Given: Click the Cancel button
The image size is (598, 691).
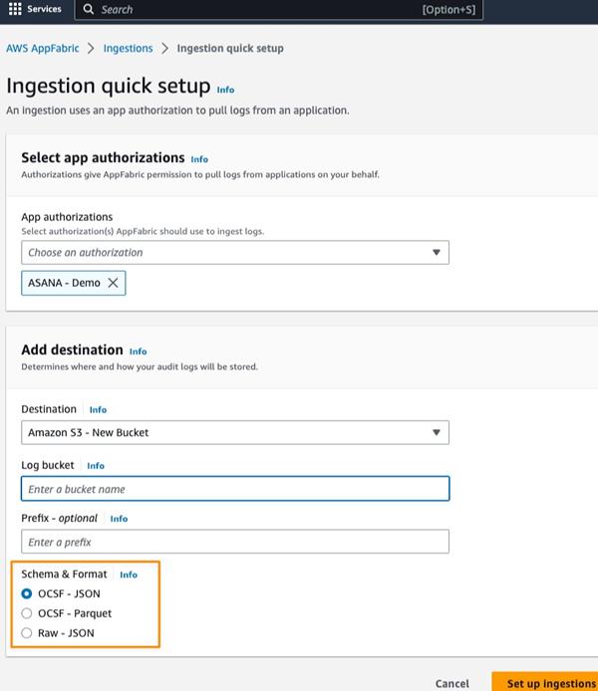Looking at the screenshot, I should [452, 683].
